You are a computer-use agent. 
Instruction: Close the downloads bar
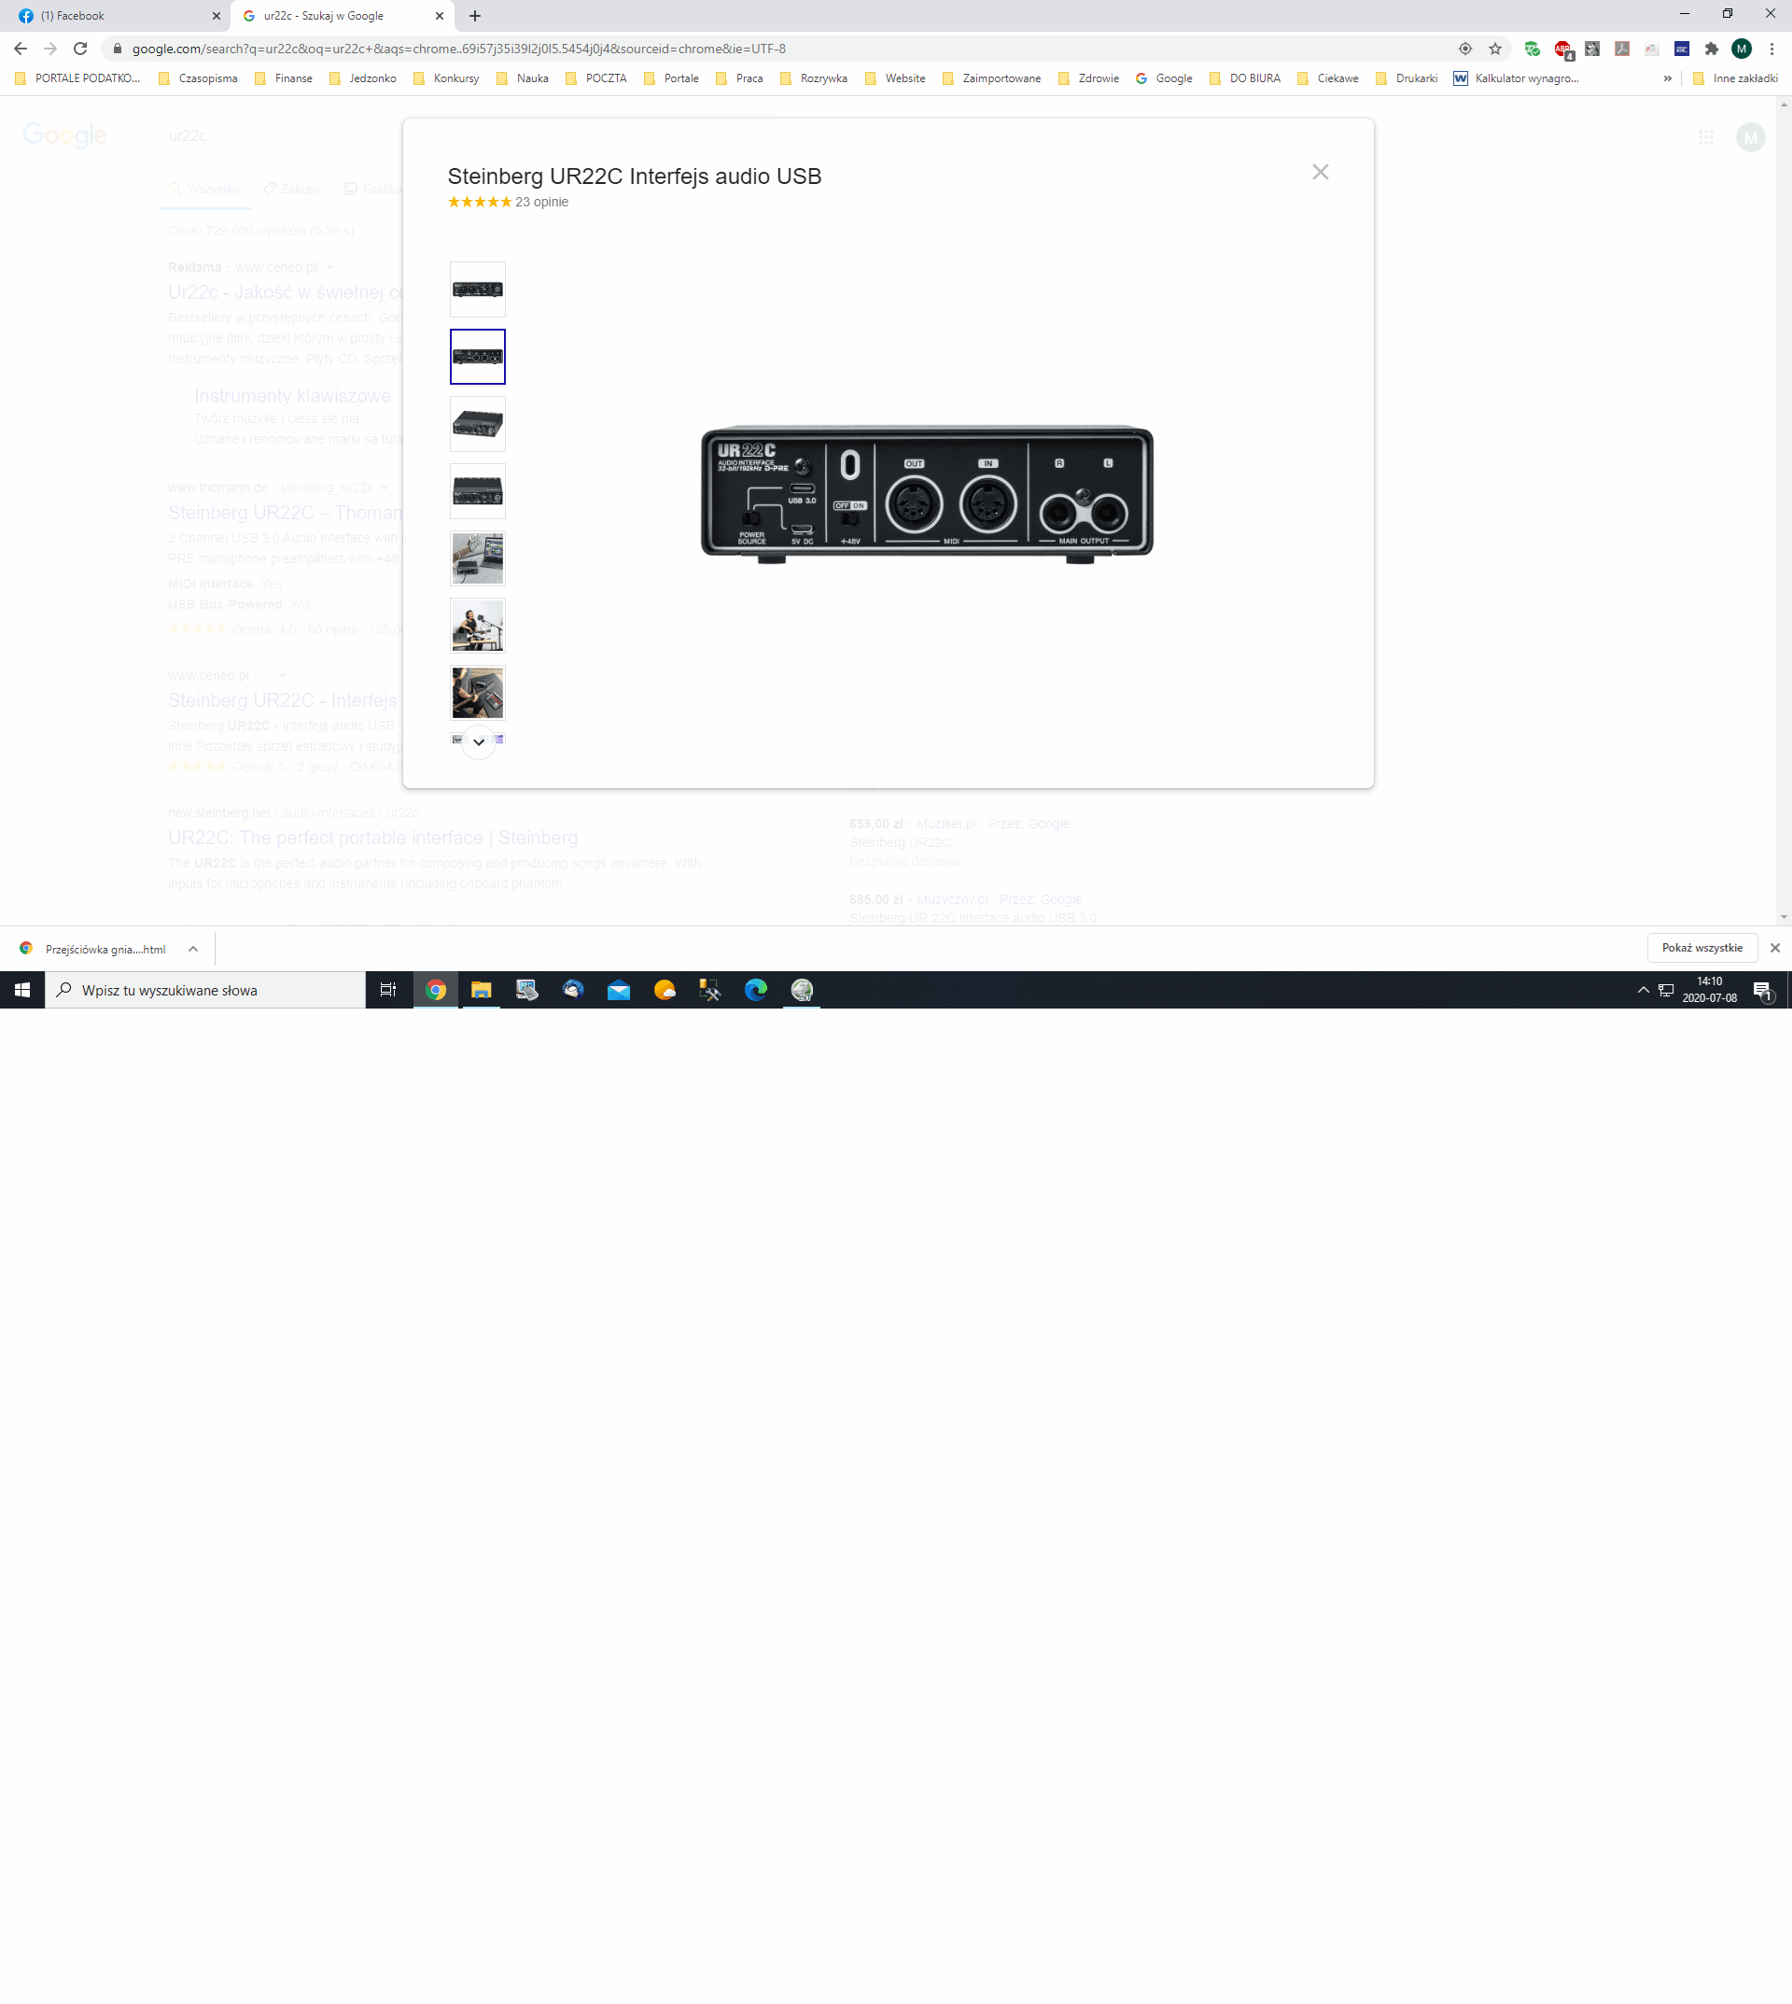(x=1774, y=948)
